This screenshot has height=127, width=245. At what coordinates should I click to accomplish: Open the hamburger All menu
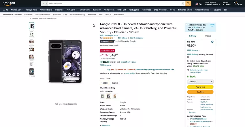pos(5,10)
